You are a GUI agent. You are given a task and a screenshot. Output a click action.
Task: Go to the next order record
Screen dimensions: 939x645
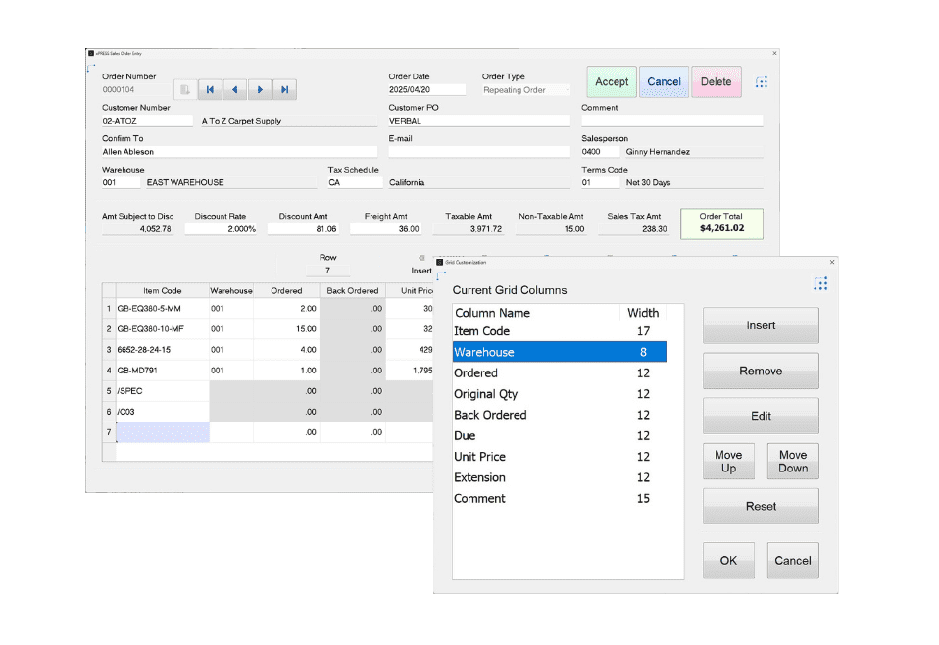click(x=260, y=89)
